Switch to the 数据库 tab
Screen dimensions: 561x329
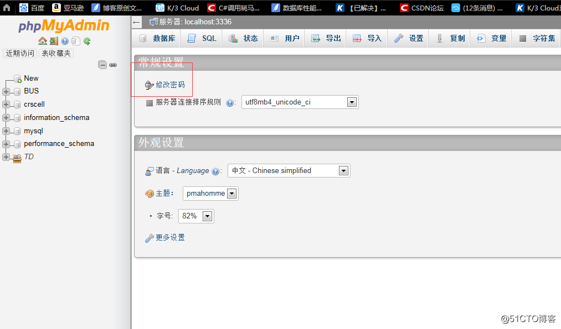[157, 38]
